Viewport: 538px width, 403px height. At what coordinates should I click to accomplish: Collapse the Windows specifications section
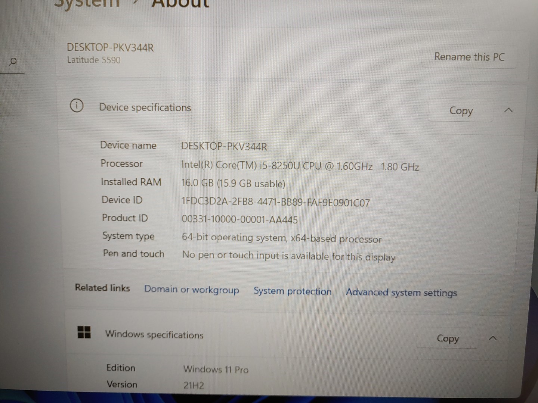pos(493,338)
